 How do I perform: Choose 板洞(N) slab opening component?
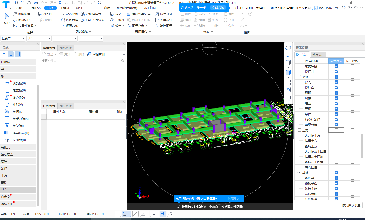(17, 112)
